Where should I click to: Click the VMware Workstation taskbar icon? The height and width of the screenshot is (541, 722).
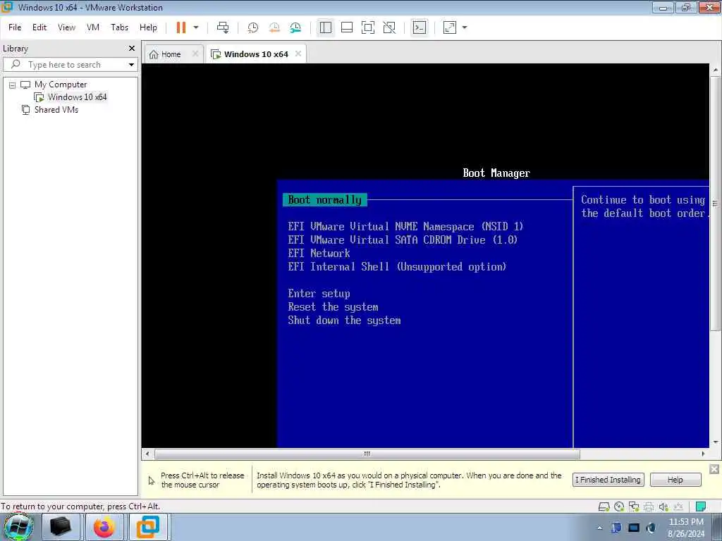tap(148, 527)
